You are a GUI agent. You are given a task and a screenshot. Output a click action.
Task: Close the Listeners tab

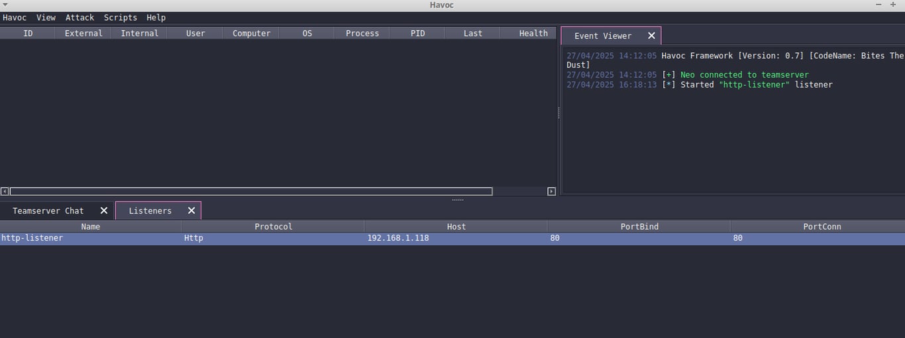pyautogui.click(x=191, y=211)
